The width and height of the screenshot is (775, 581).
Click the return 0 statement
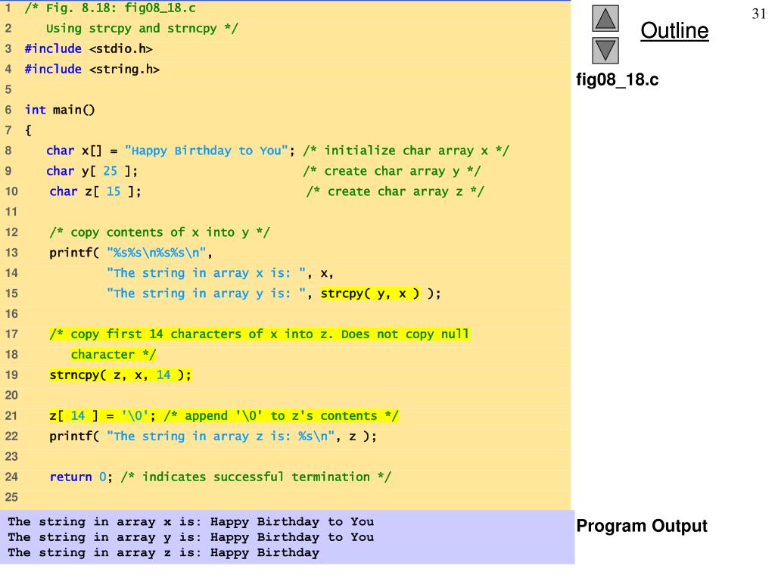81,477
